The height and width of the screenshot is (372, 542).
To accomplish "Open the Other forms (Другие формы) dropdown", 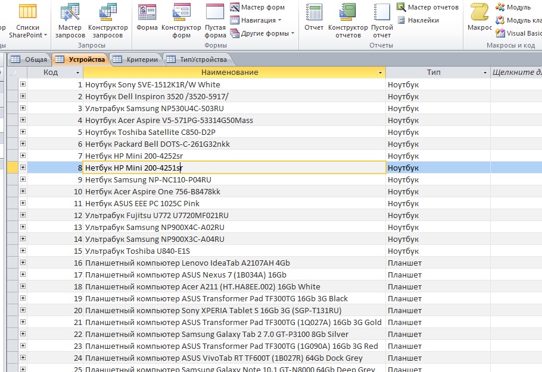I will pyautogui.click(x=262, y=33).
